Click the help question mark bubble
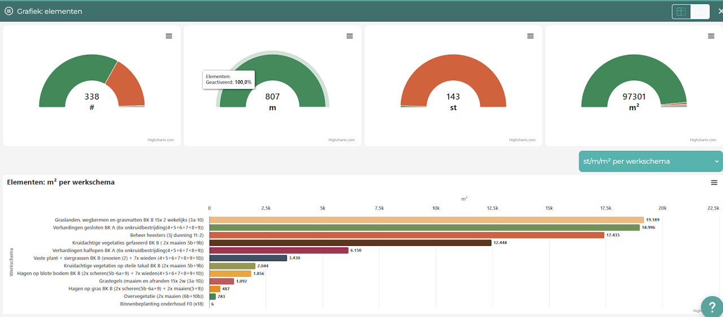Screen dimensions: 723x317 pos(712,306)
